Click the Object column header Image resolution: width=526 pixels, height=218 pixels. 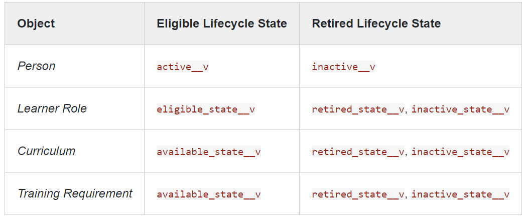[36, 23]
